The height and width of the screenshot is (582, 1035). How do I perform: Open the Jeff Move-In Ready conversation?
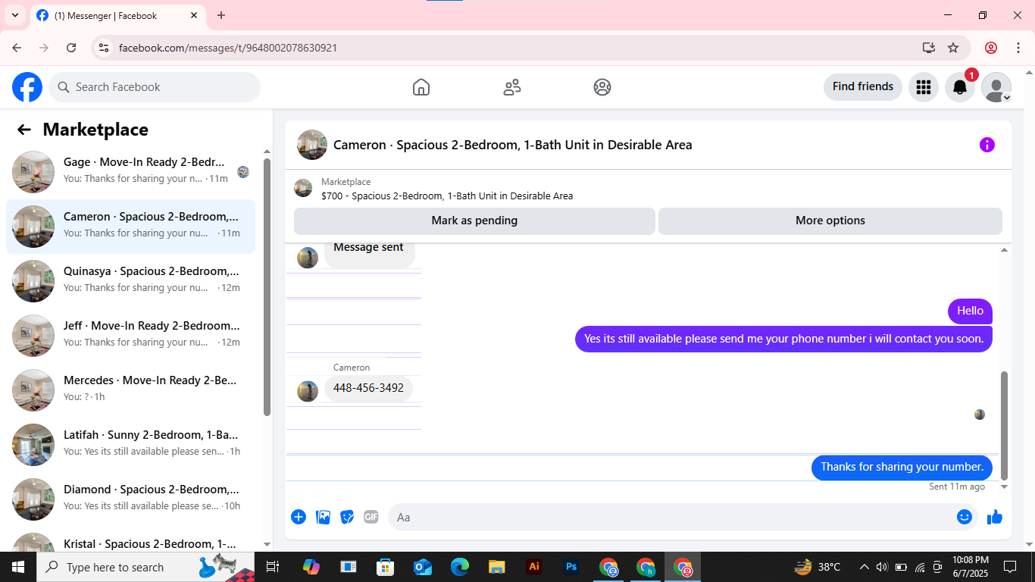tap(130, 336)
